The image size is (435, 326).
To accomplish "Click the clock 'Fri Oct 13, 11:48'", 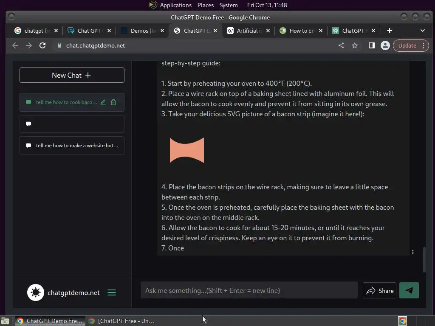I will pyautogui.click(x=267, y=5).
